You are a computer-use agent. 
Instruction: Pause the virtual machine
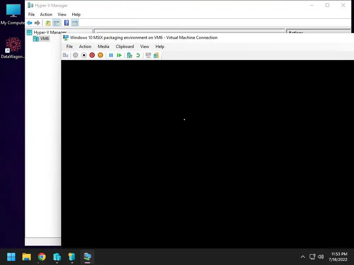pos(111,55)
